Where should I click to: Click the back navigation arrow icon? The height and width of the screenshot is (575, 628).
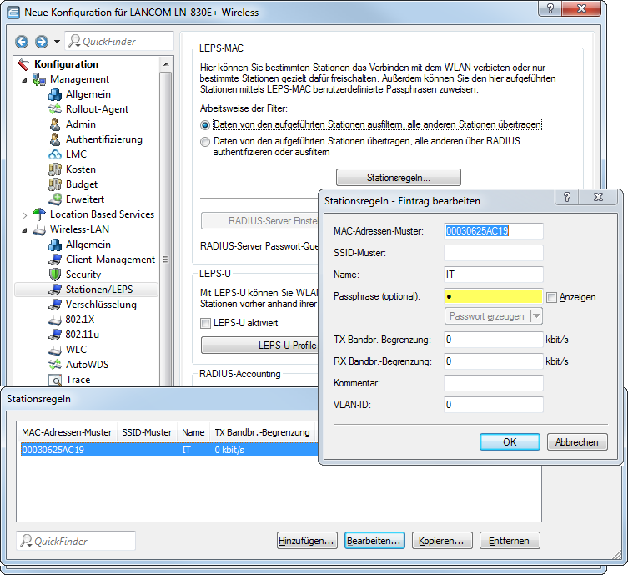22,41
